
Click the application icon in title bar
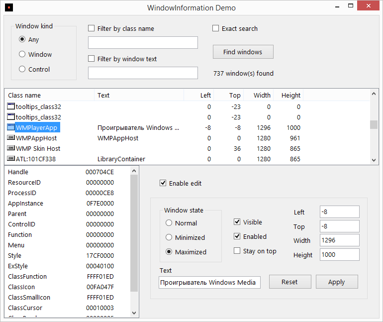10,7
